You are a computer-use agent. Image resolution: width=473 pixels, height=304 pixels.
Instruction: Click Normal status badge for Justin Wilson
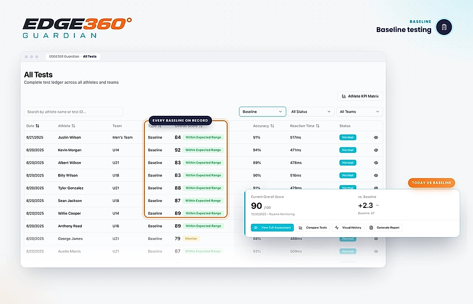[x=348, y=137]
